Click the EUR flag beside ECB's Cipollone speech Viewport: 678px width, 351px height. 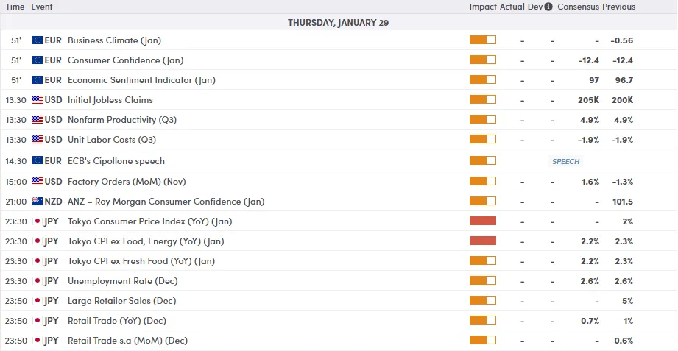point(37,161)
